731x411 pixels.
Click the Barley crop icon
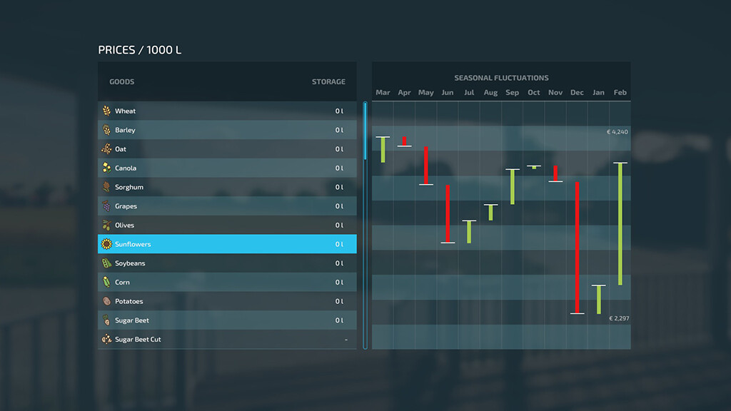106,130
